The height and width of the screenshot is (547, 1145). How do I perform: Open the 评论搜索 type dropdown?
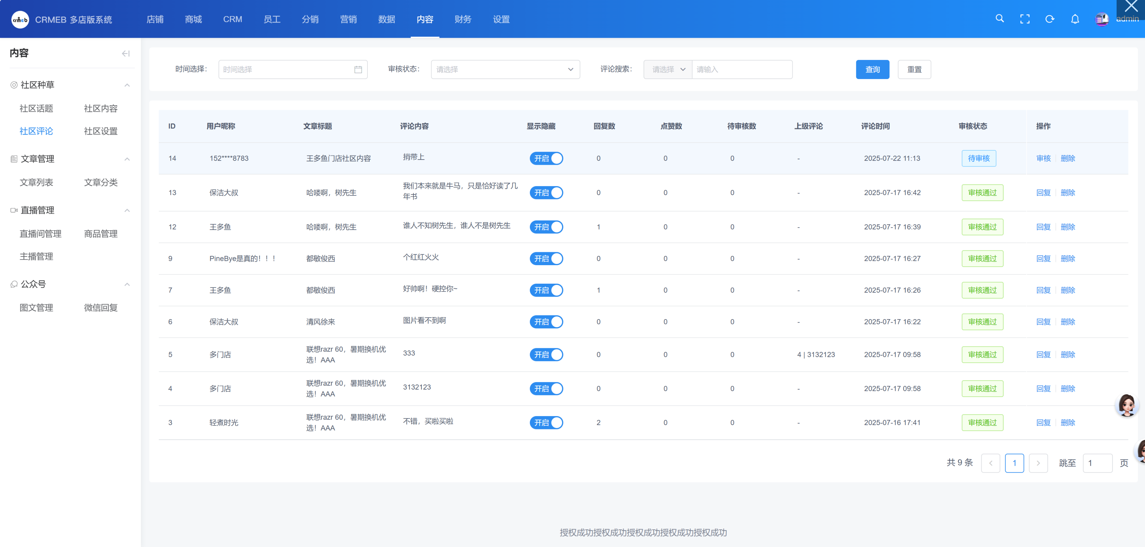(x=668, y=69)
